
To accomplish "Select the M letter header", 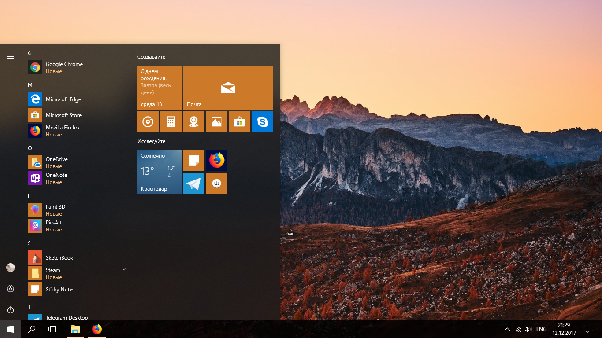I will (30, 85).
